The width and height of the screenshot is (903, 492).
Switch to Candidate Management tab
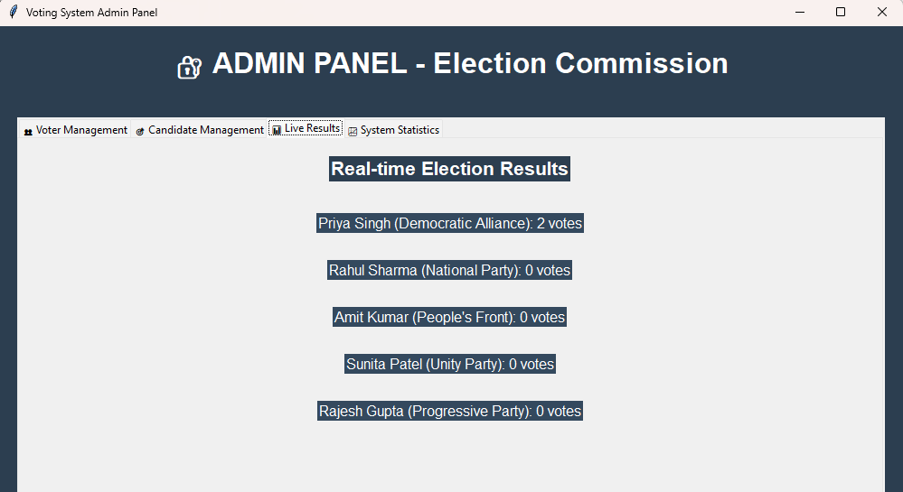point(206,130)
